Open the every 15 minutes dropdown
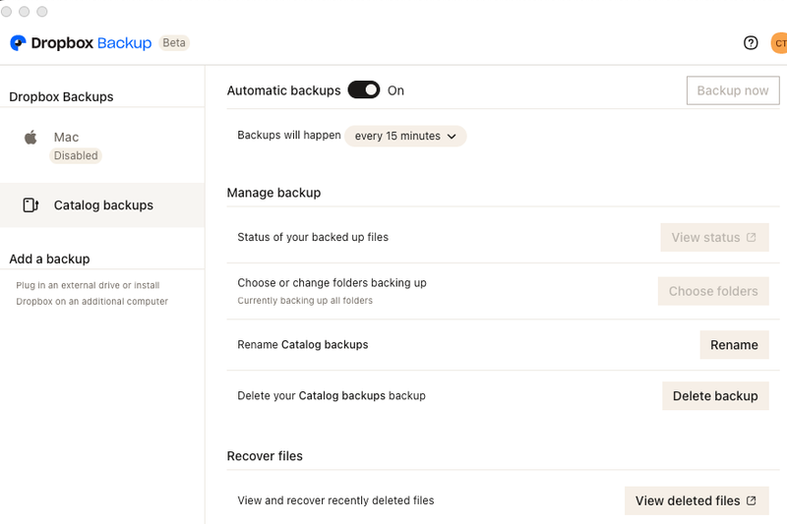Image resolution: width=787 pixels, height=524 pixels. [x=404, y=137]
